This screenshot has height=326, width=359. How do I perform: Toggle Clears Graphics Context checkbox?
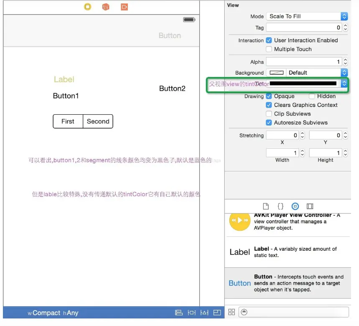(269, 105)
